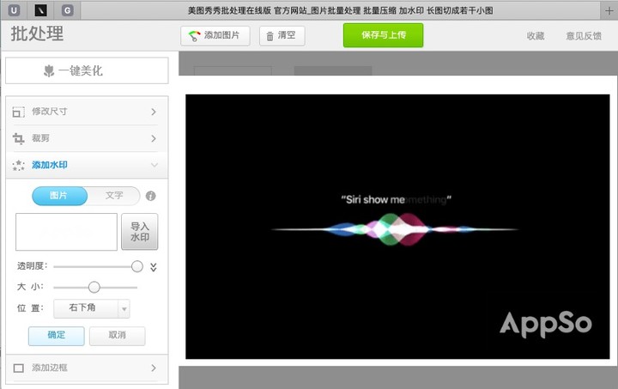Click the 添加图片 add pictures button
The image size is (618, 389).
coord(215,36)
